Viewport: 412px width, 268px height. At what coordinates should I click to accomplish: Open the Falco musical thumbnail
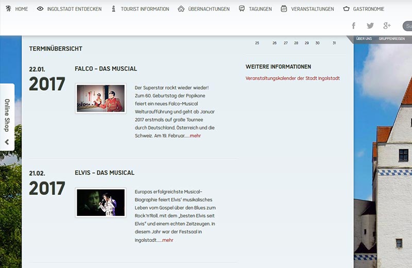pyautogui.click(x=100, y=98)
